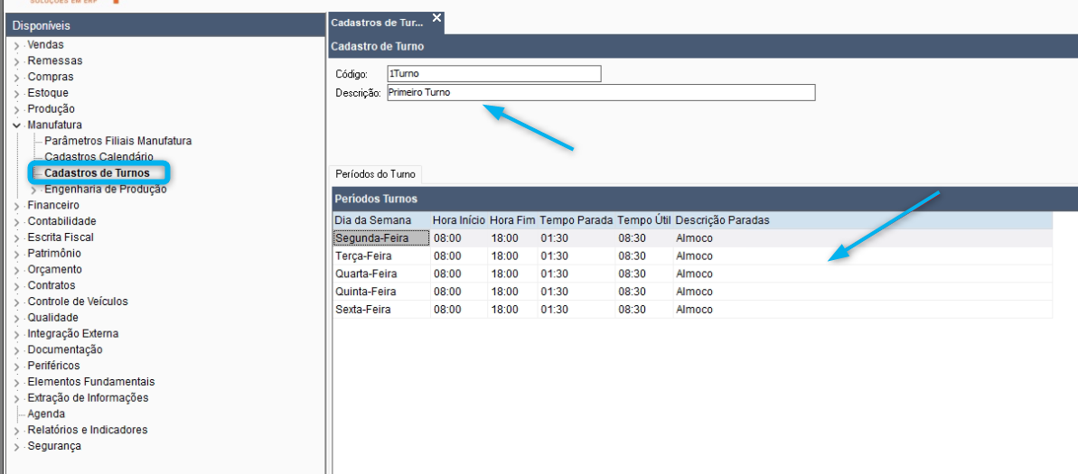The width and height of the screenshot is (1078, 474).
Task: Click the Código input field
Action: pyautogui.click(x=493, y=73)
